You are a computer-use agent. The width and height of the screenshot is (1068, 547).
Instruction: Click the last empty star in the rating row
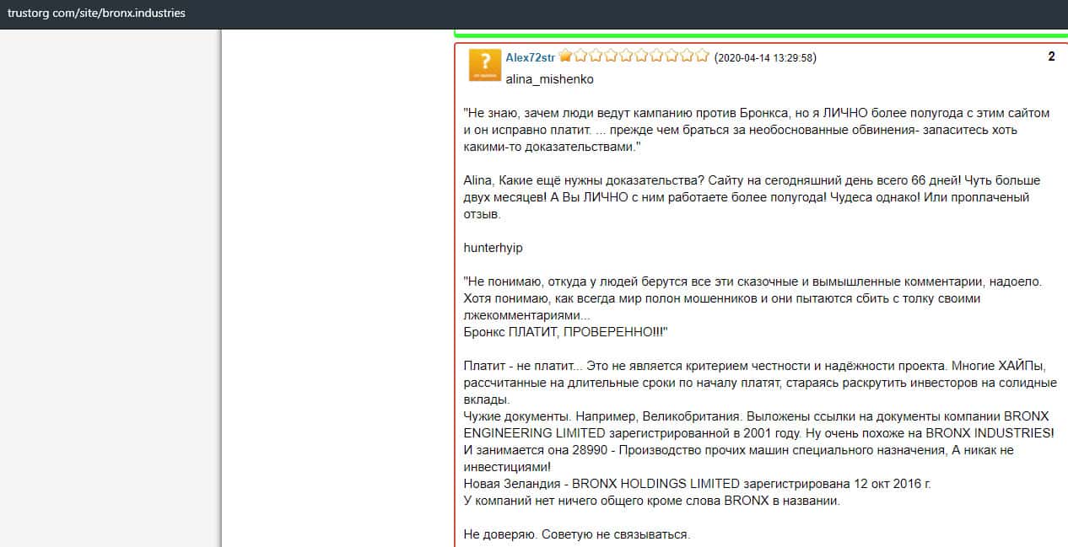(x=702, y=56)
